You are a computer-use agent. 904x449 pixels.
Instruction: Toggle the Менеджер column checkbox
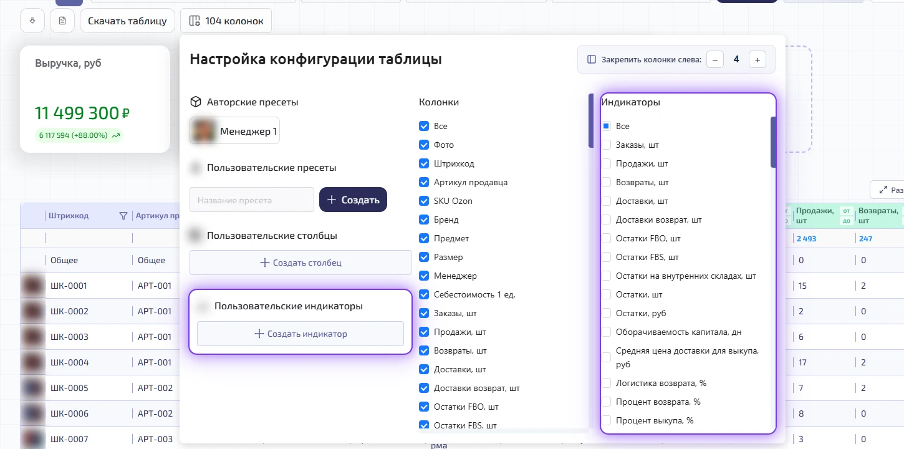424,276
